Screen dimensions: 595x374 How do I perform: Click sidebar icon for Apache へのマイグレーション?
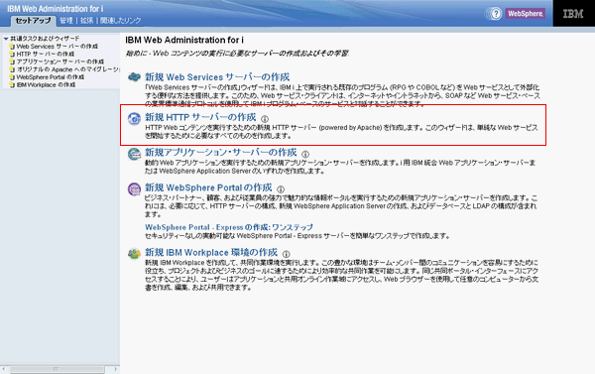[12, 69]
